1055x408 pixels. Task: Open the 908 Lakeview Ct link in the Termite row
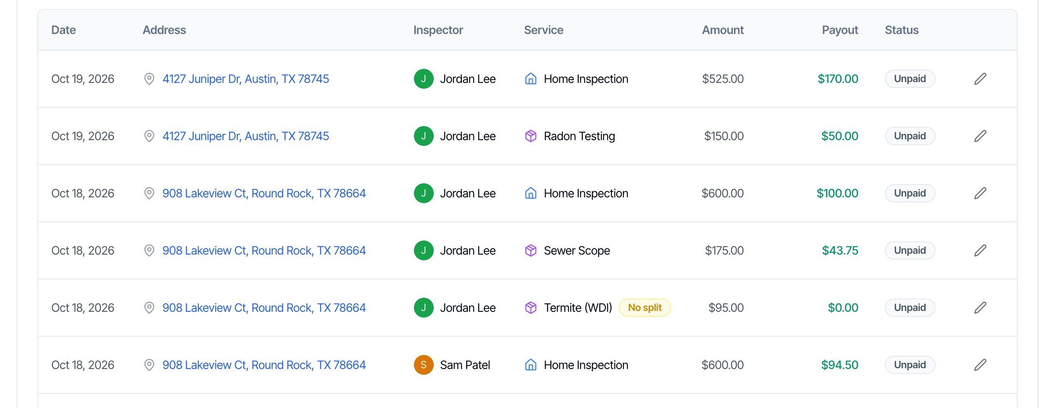tap(264, 308)
